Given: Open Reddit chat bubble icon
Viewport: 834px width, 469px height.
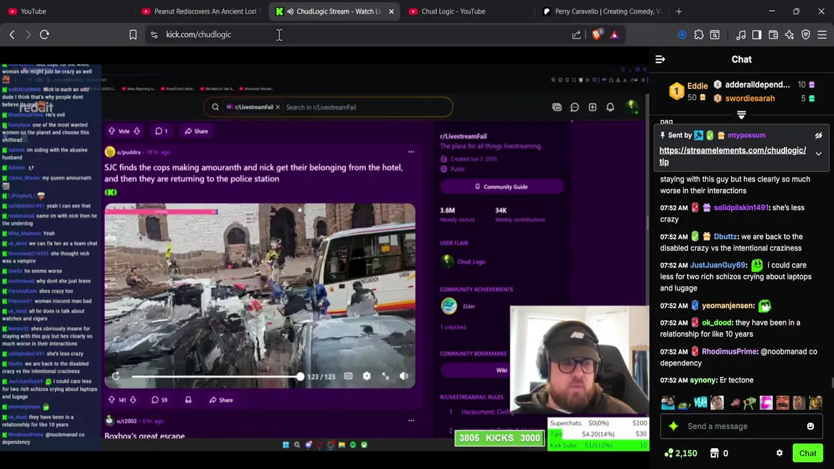Looking at the screenshot, I should pyautogui.click(x=575, y=107).
